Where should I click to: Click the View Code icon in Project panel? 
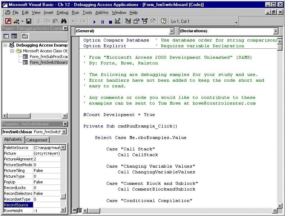[6, 36]
